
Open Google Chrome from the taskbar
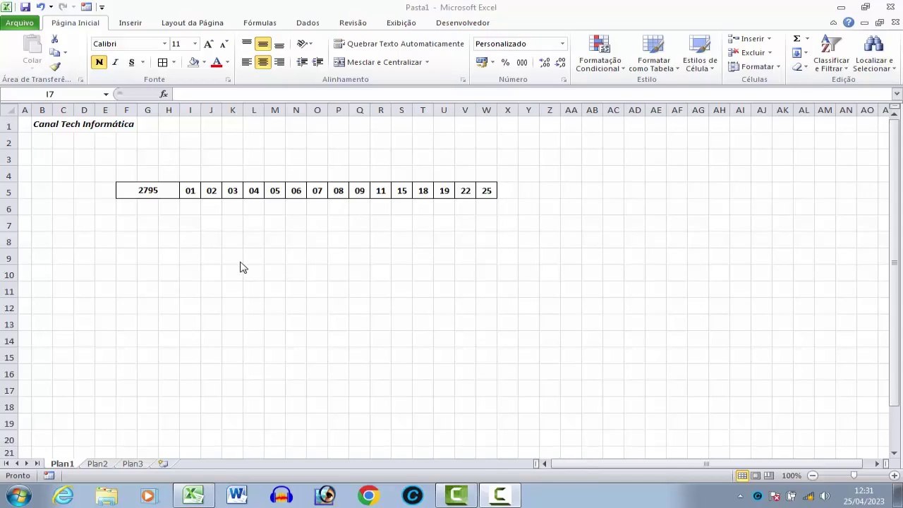pyautogui.click(x=368, y=495)
